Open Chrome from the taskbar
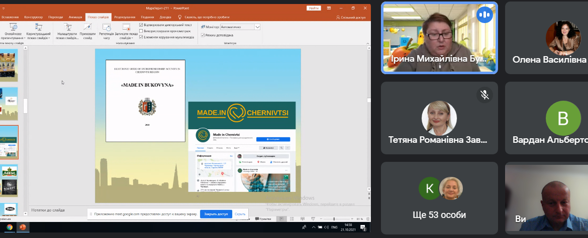588x238 pixels. pyautogui.click(x=10, y=227)
